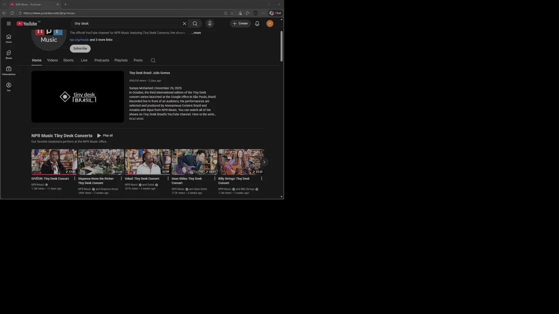The image size is (559, 314).
Task: Start voice search with the microphone icon
Action: pyautogui.click(x=210, y=24)
